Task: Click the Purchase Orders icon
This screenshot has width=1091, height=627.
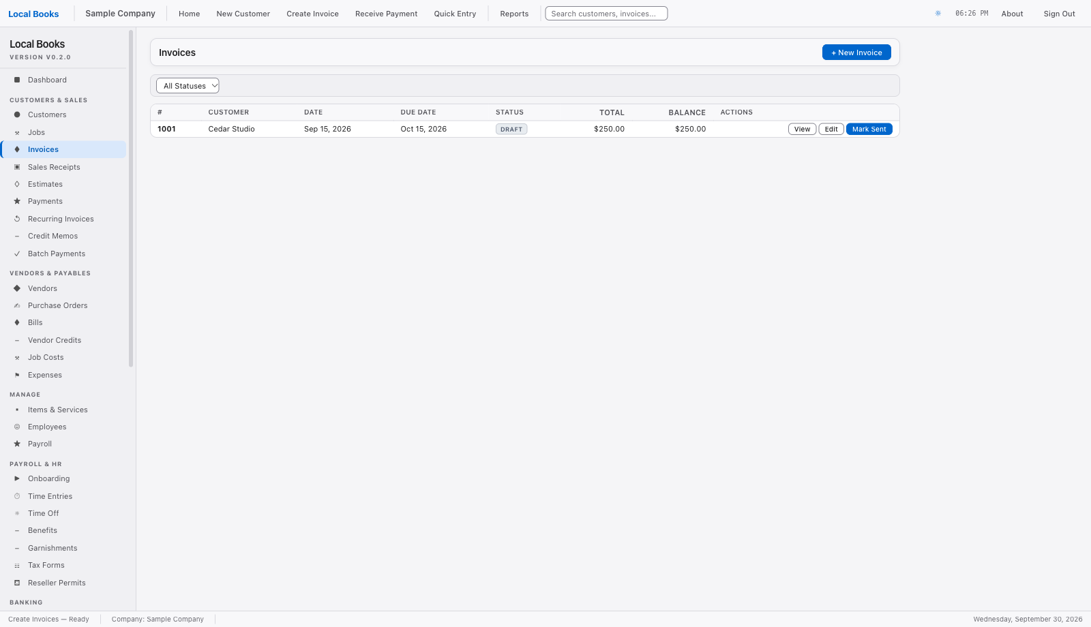Action: pos(17,305)
